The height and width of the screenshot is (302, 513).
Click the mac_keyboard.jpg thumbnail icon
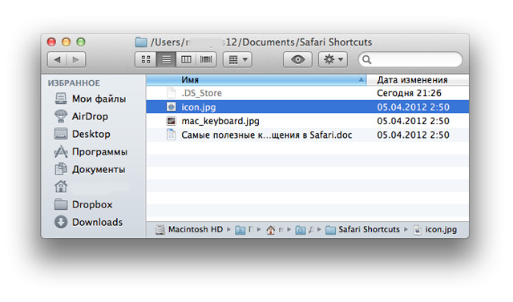tap(171, 121)
